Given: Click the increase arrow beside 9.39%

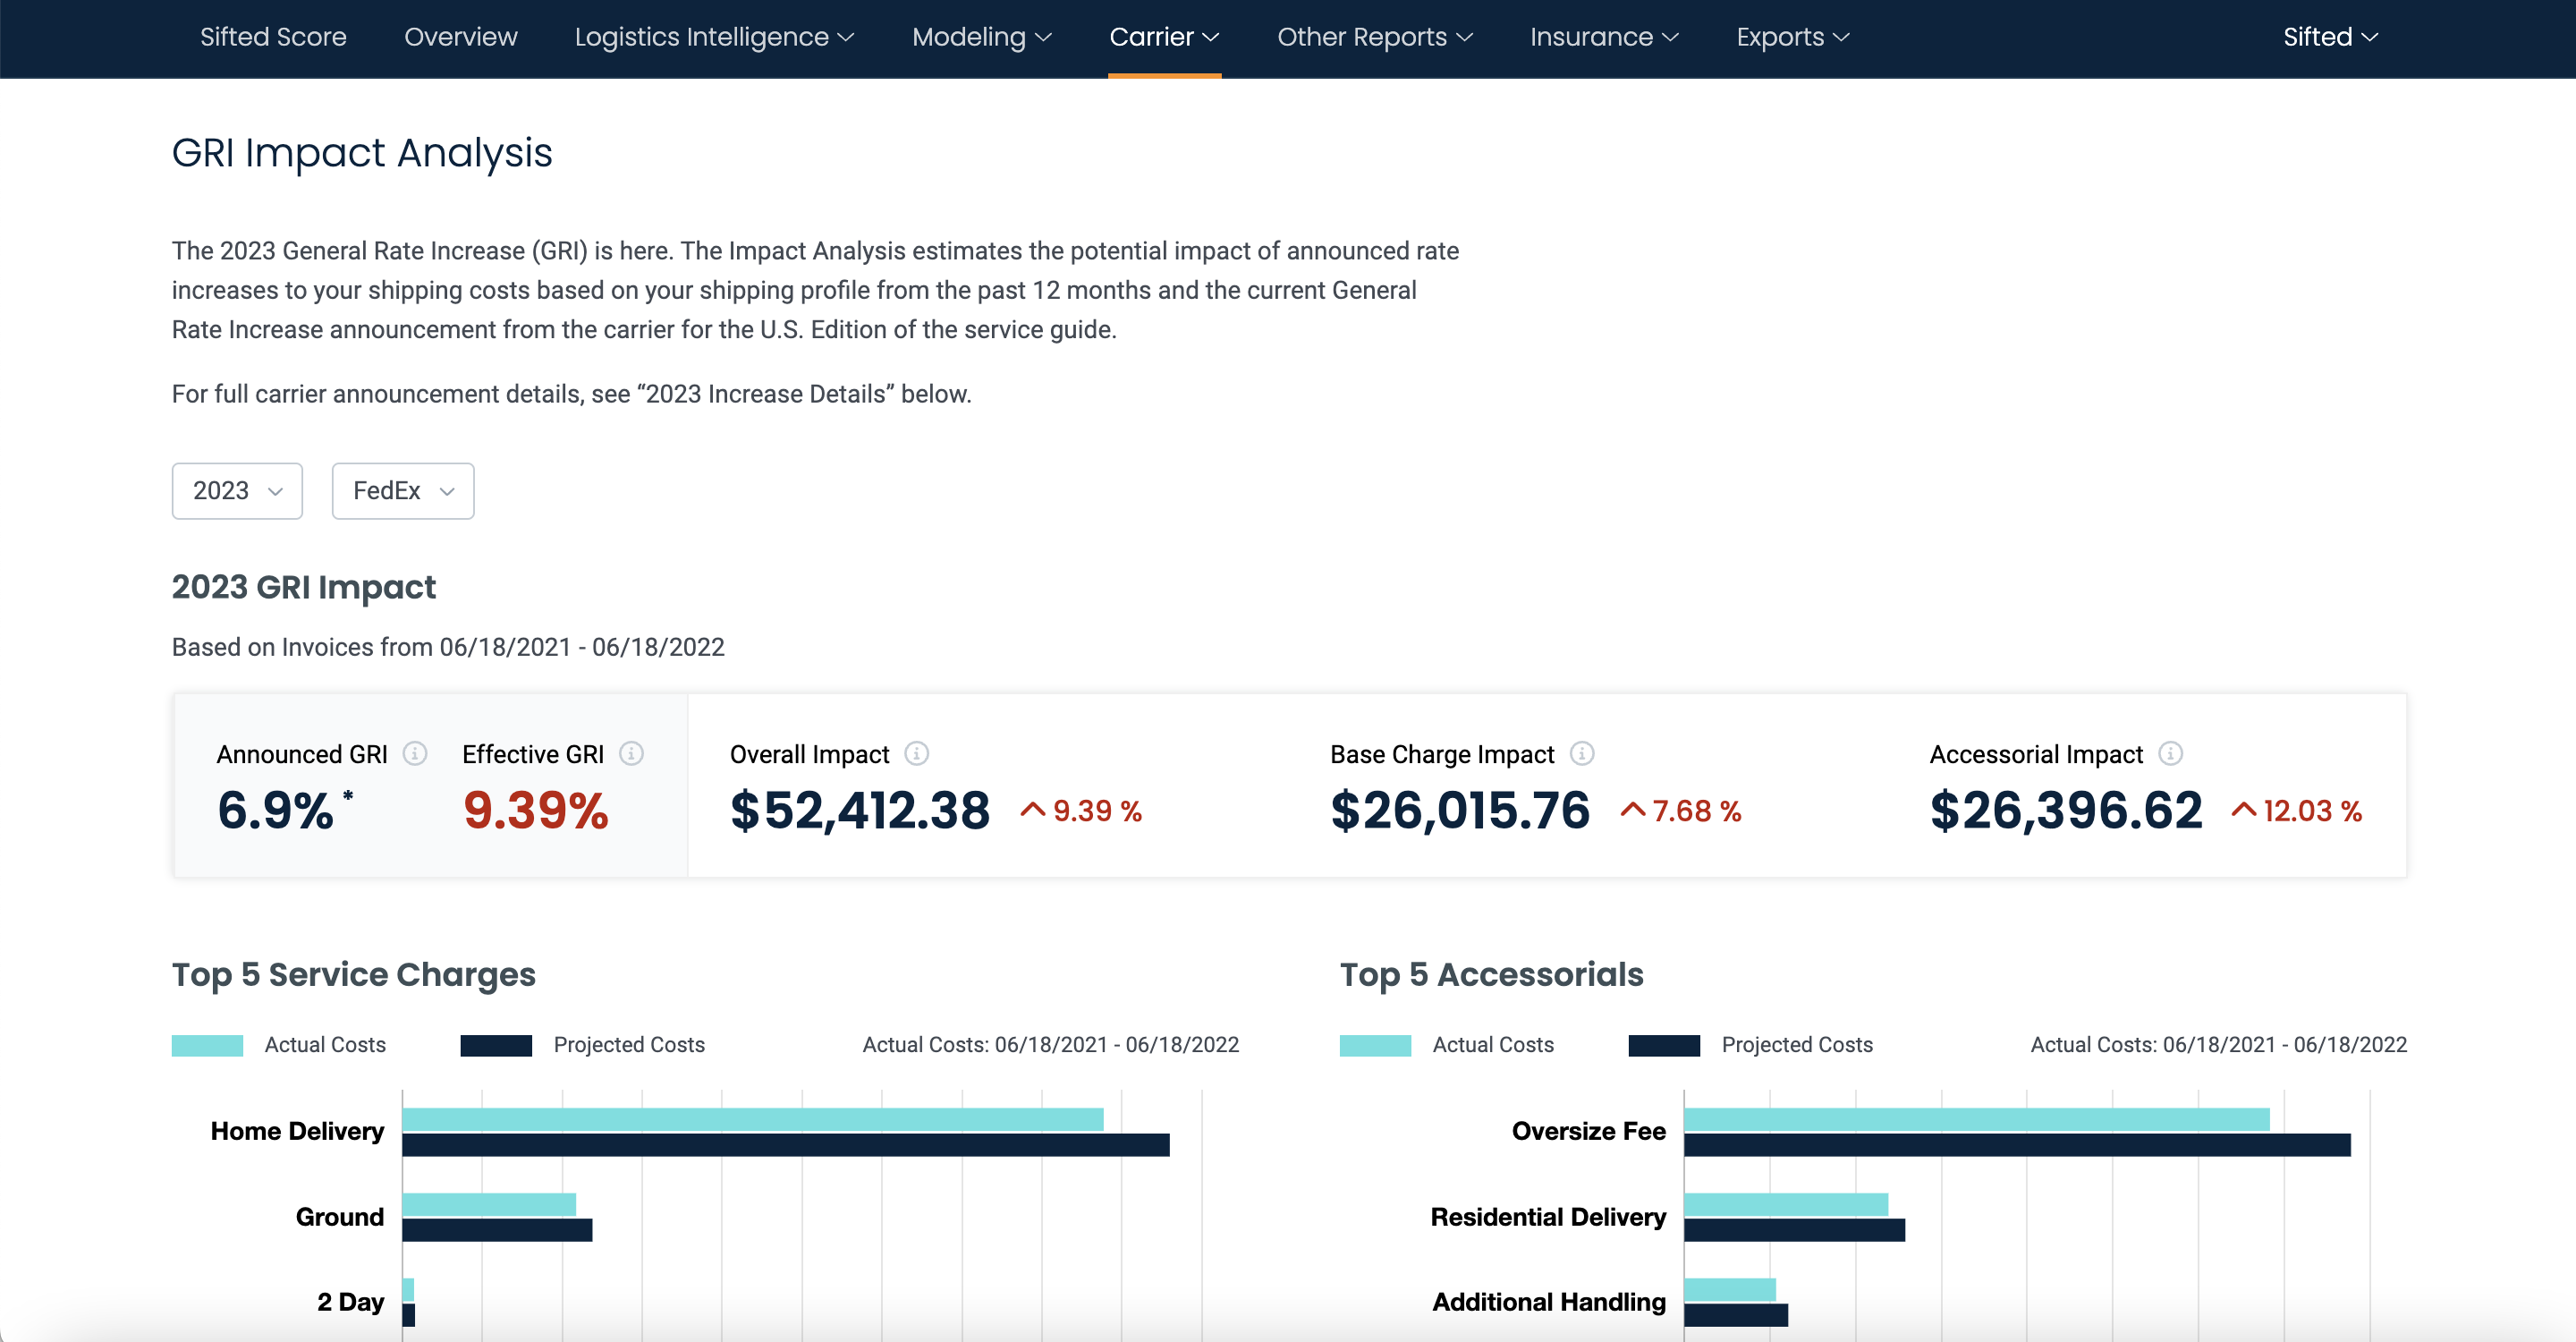Looking at the screenshot, I should pos(1033,810).
